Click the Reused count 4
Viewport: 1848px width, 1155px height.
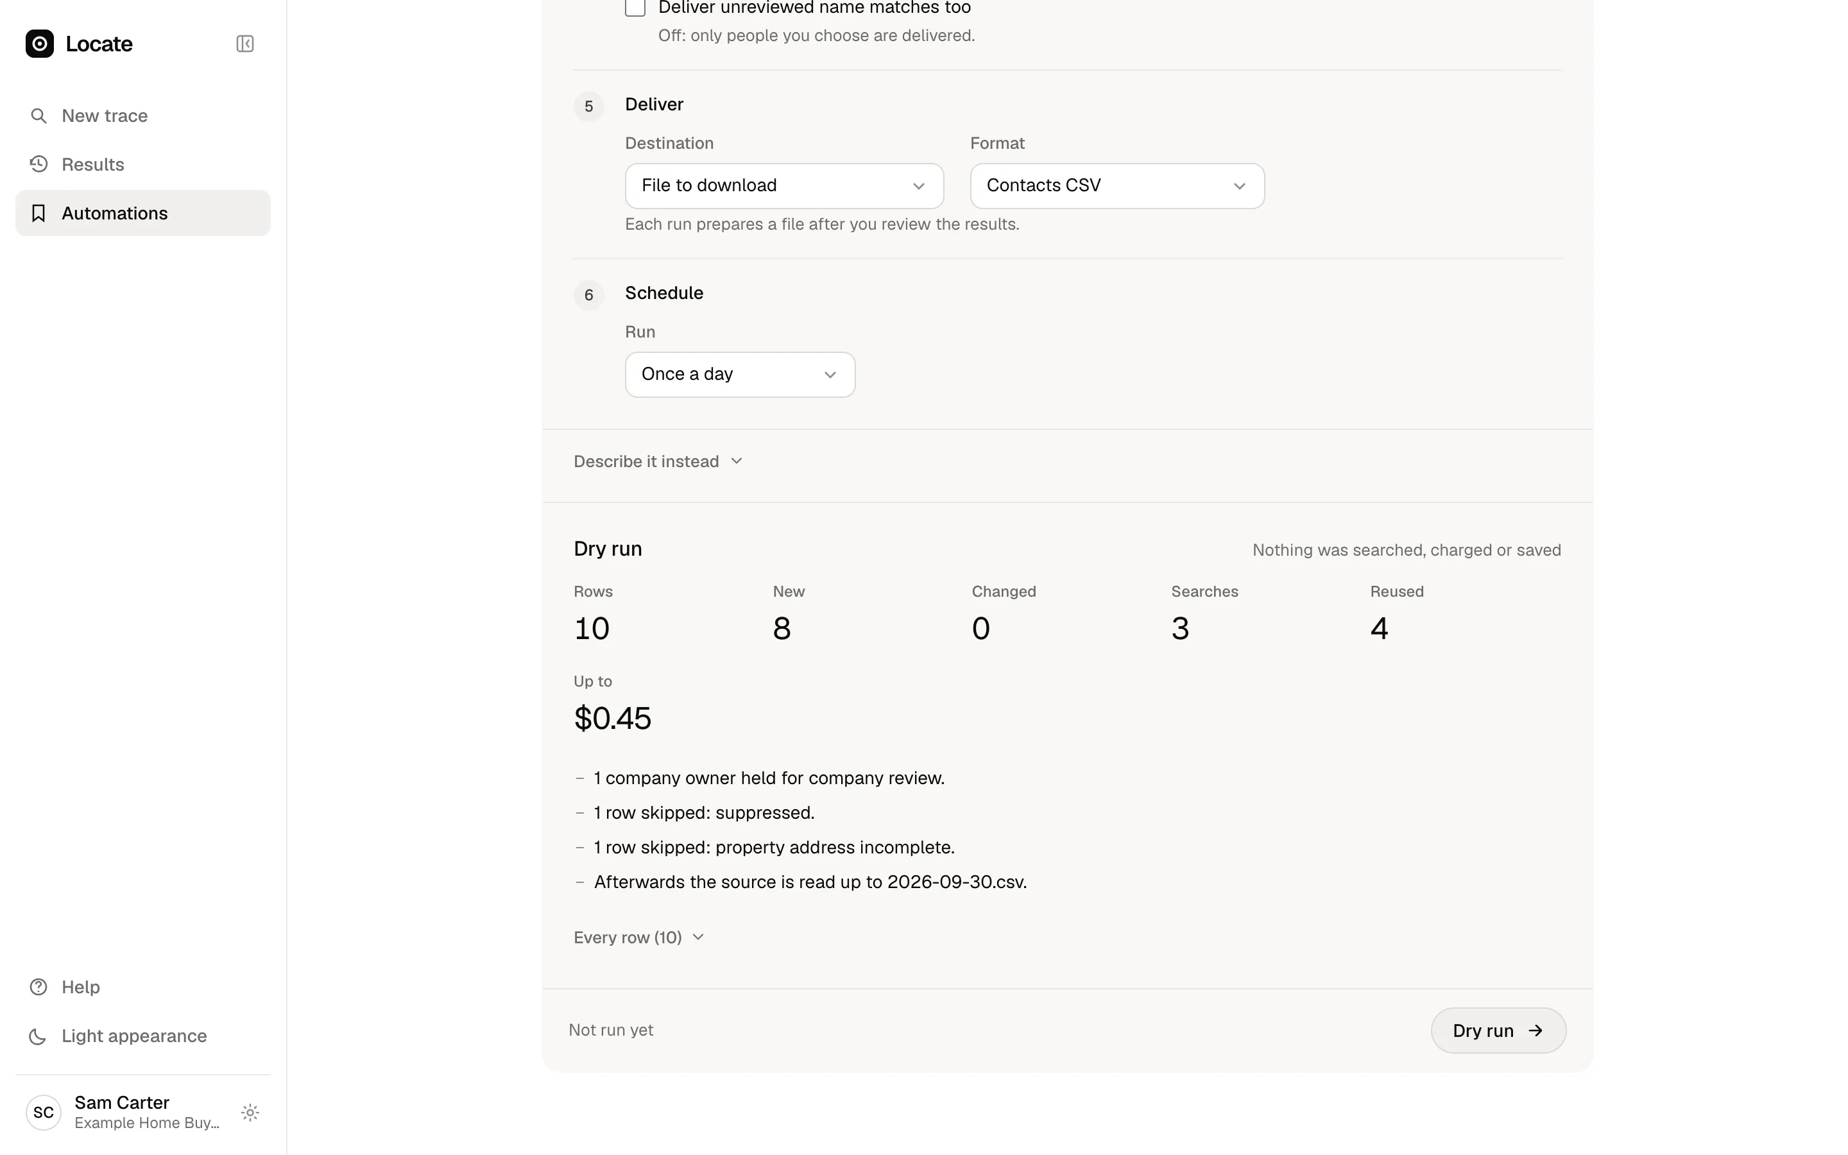tap(1379, 629)
